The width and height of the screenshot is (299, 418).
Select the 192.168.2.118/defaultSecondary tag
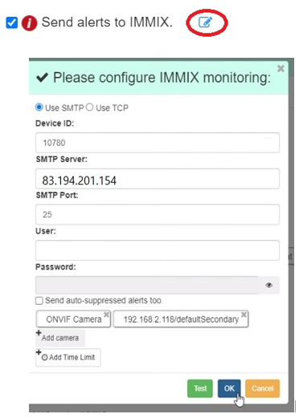coord(181,319)
